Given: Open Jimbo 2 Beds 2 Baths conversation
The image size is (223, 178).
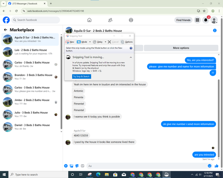Looking at the screenshot, I should [30, 102].
